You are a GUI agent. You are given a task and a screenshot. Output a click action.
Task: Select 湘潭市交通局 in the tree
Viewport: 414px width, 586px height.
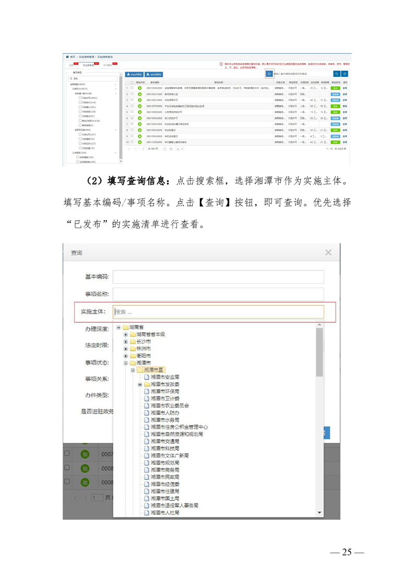click(x=165, y=441)
